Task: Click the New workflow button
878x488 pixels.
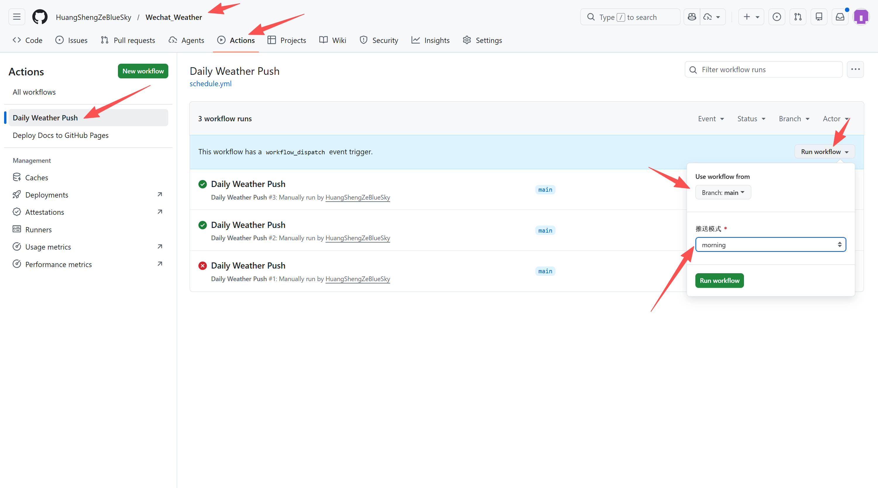Action: 143,71
